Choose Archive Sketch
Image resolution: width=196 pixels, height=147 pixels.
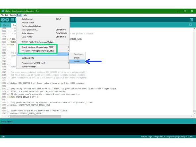point(43,23)
